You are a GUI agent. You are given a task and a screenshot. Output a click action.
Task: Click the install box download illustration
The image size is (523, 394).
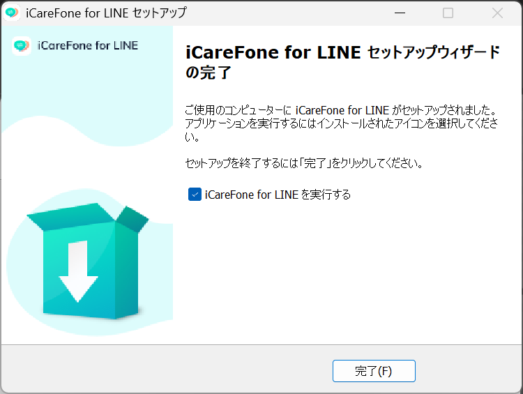[x=87, y=261]
